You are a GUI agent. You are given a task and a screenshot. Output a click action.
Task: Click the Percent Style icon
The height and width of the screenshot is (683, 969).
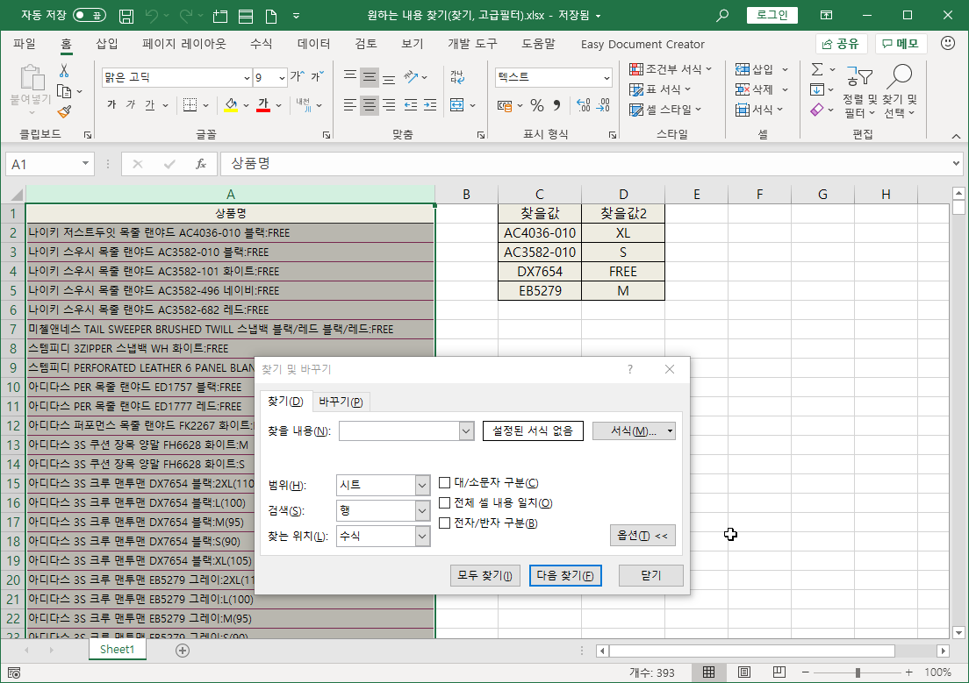pyautogui.click(x=537, y=105)
